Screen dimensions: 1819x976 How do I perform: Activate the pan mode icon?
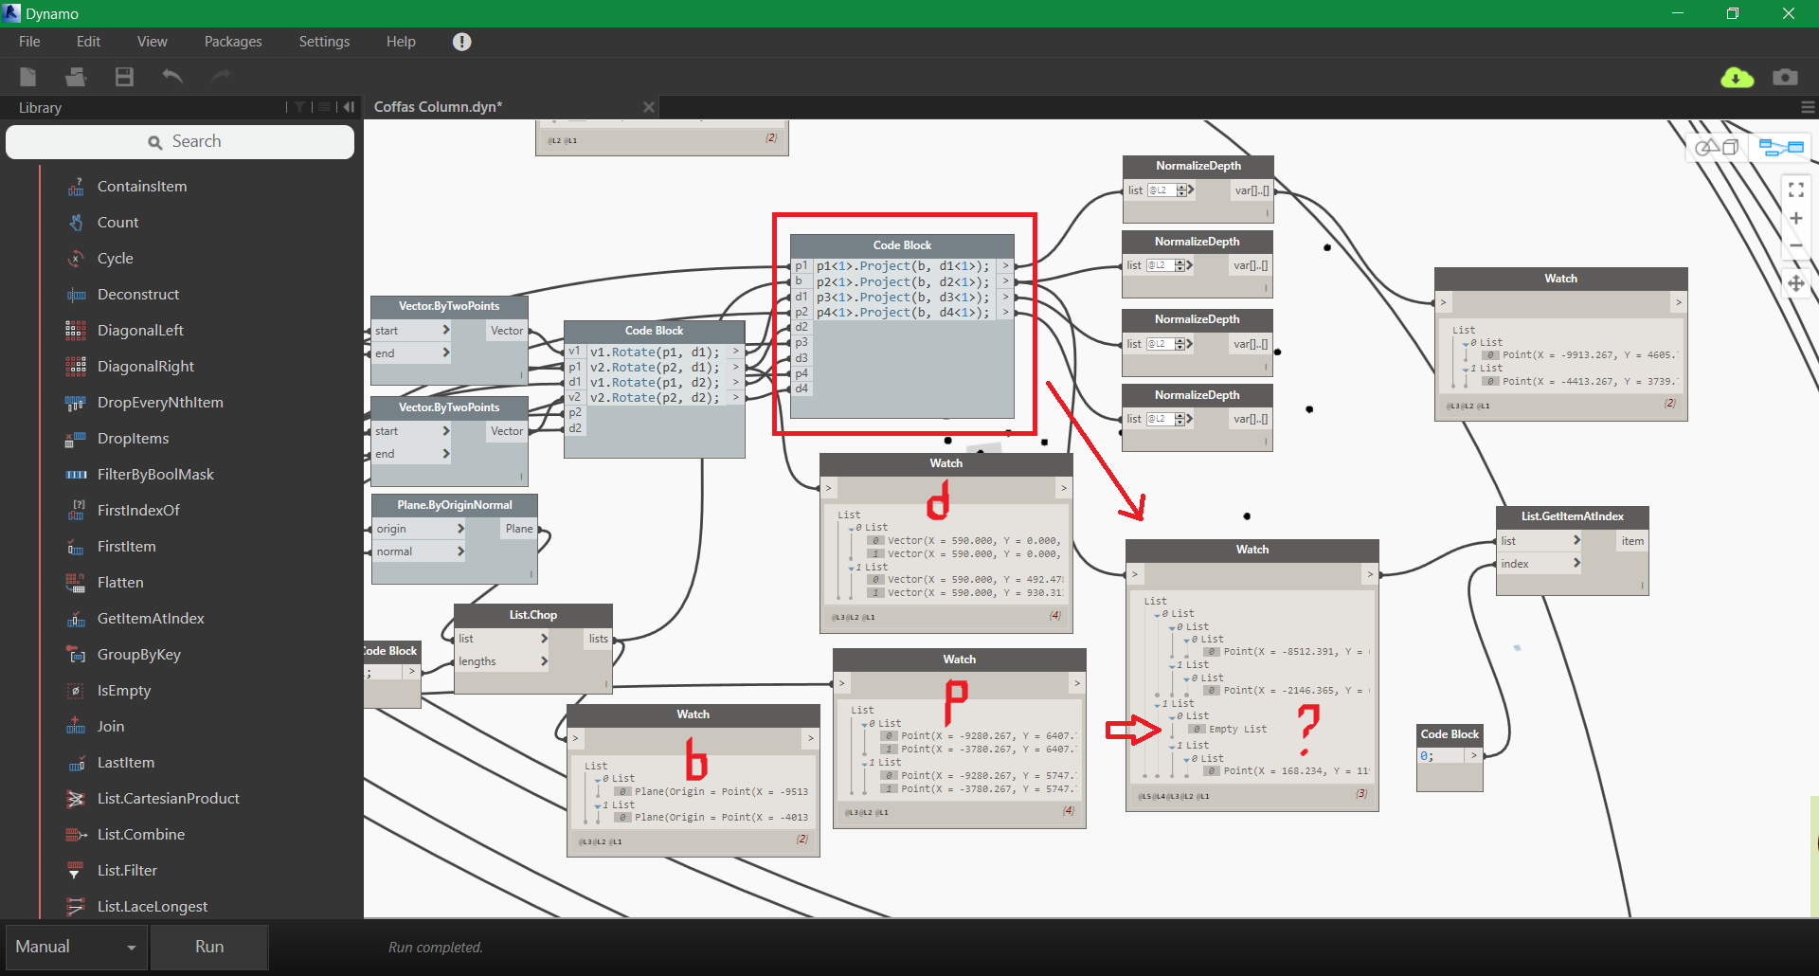click(x=1795, y=283)
